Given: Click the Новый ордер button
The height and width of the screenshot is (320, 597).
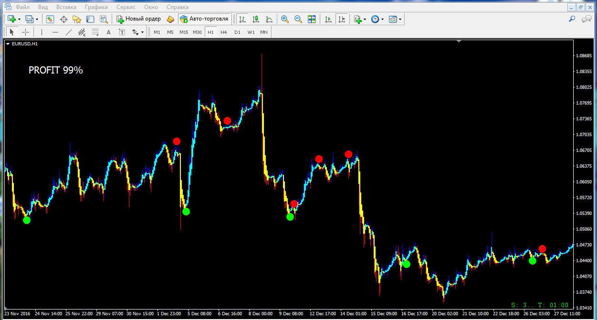Looking at the screenshot, I should (x=139, y=19).
